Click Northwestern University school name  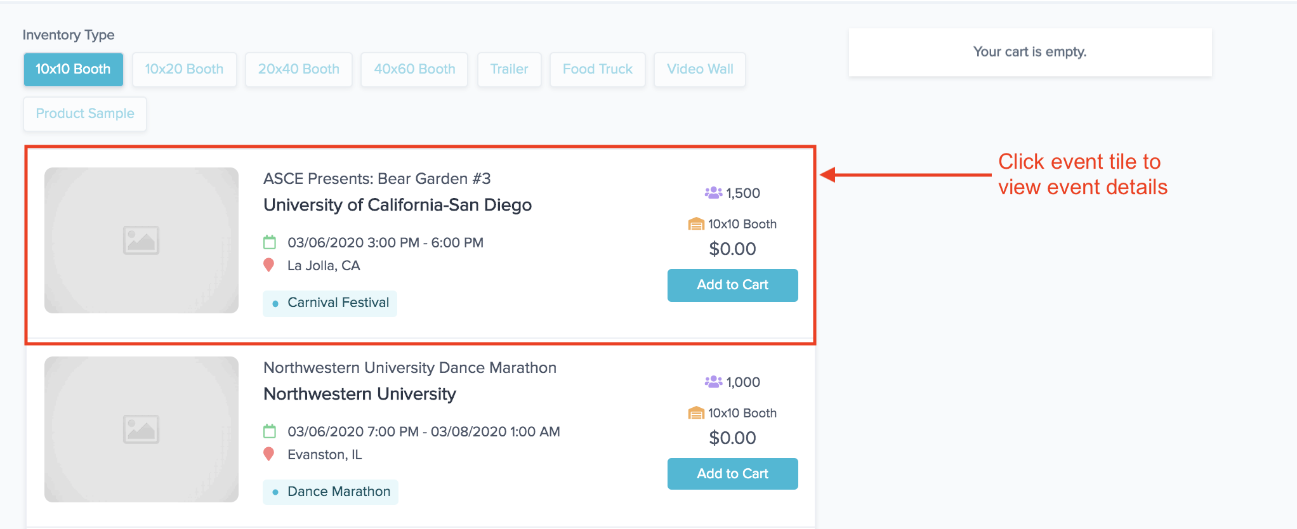click(x=360, y=394)
